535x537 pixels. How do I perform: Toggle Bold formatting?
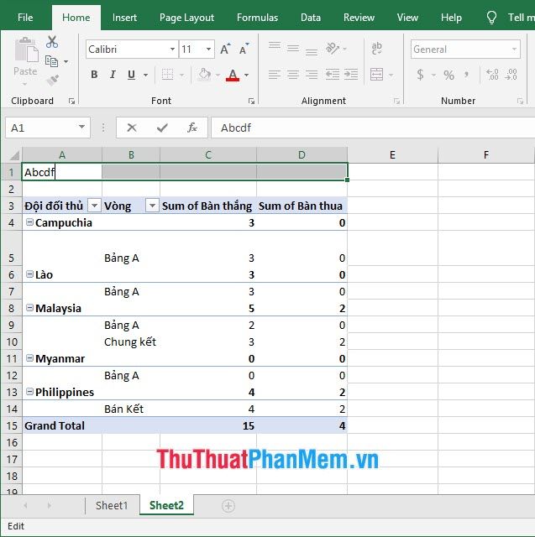[x=94, y=75]
